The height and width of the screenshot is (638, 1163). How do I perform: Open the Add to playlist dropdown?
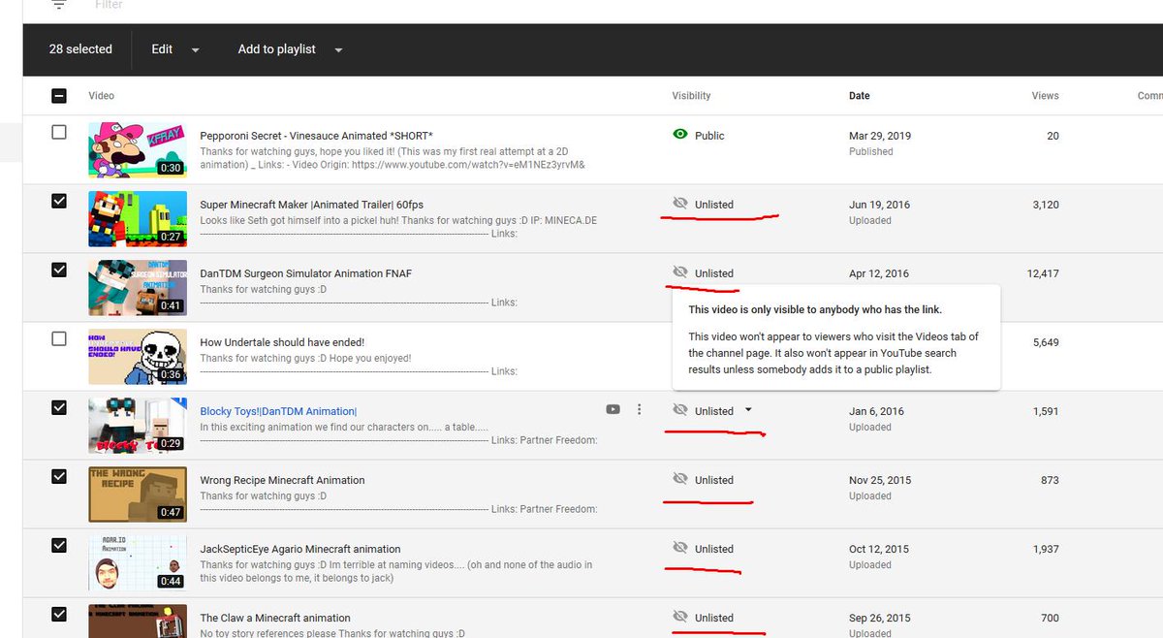click(x=290, y=49)
